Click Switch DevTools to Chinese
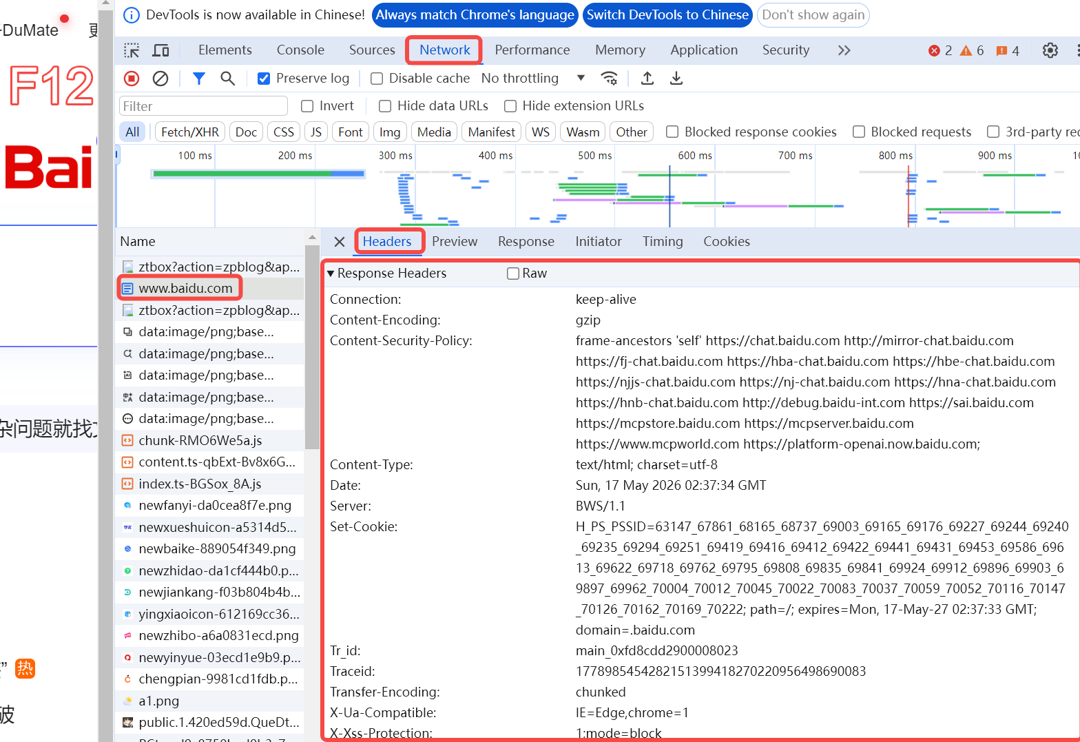The width and height of the screenshot is (1080, 742). click(667, 15)
